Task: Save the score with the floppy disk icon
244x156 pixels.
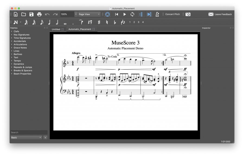Action: click(31, 14)
